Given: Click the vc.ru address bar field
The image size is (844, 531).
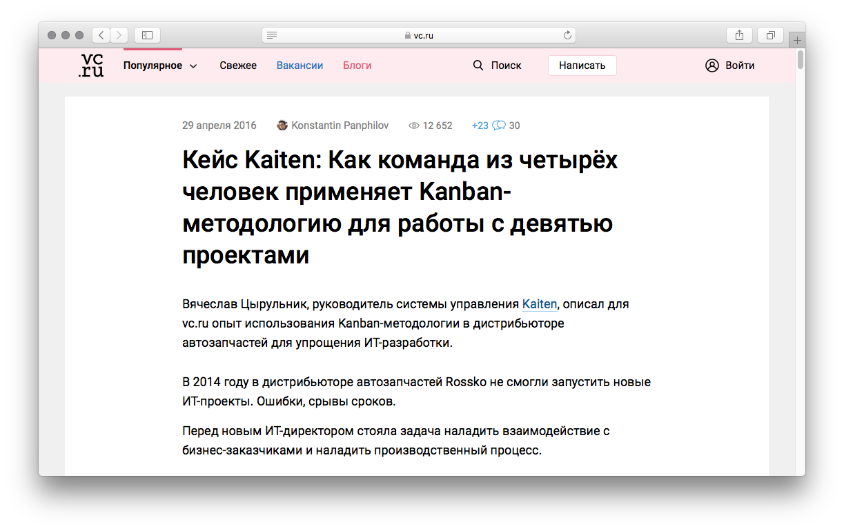Looking at the screenshot, I should 419,35.
